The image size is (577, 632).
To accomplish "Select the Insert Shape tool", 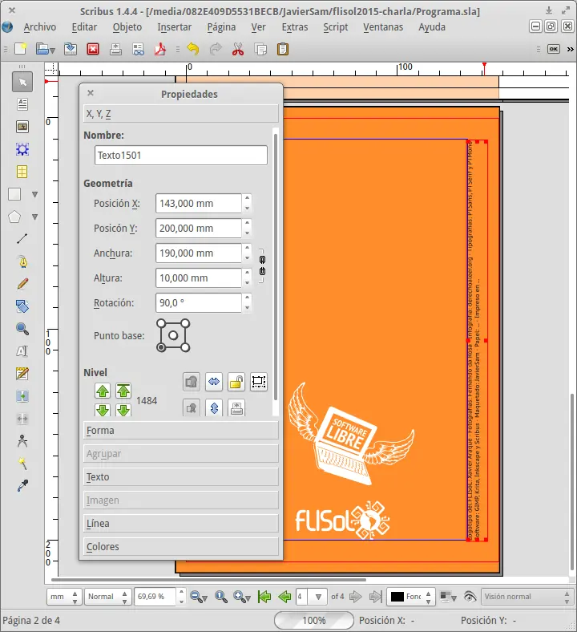I will (x=15, y=194).
